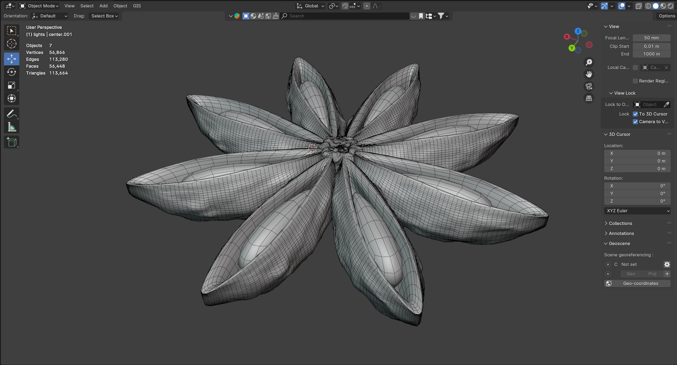Screen dimensions: 677x365
Task: Select the Cursor tool in toolbar
Action: tap(11, 44)
